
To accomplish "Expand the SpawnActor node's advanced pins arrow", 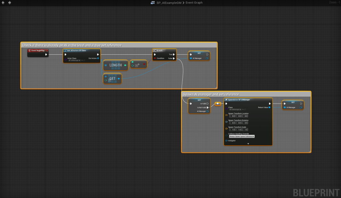I will (x=248, y=144).
